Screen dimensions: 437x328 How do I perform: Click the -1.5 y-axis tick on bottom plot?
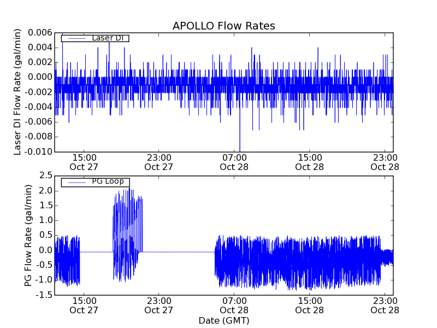(x=44, y=295)
